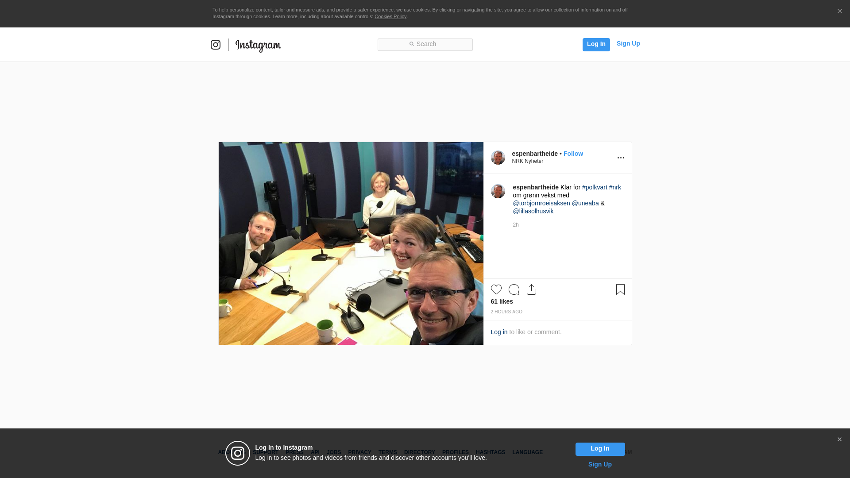The height and width of the screenshot is (478, 850).
Task: Open TERMS footer link
Action: tap(388, 452)
